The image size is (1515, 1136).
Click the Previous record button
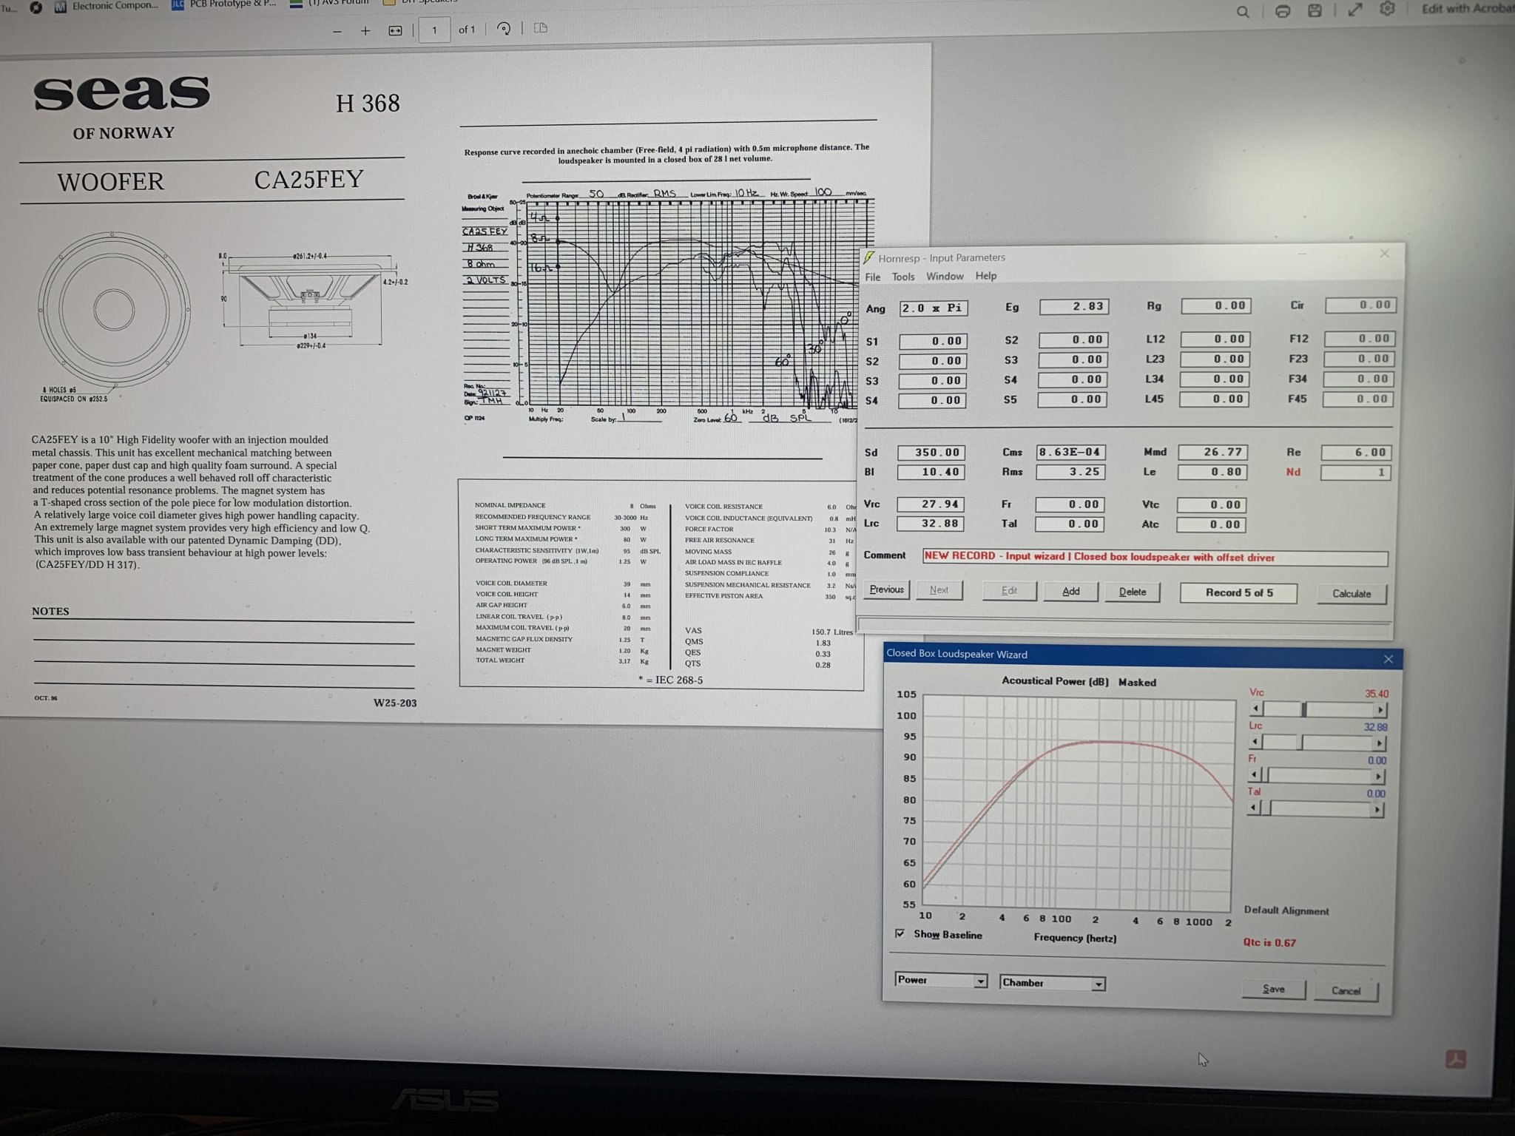click(x=886, y=589)
